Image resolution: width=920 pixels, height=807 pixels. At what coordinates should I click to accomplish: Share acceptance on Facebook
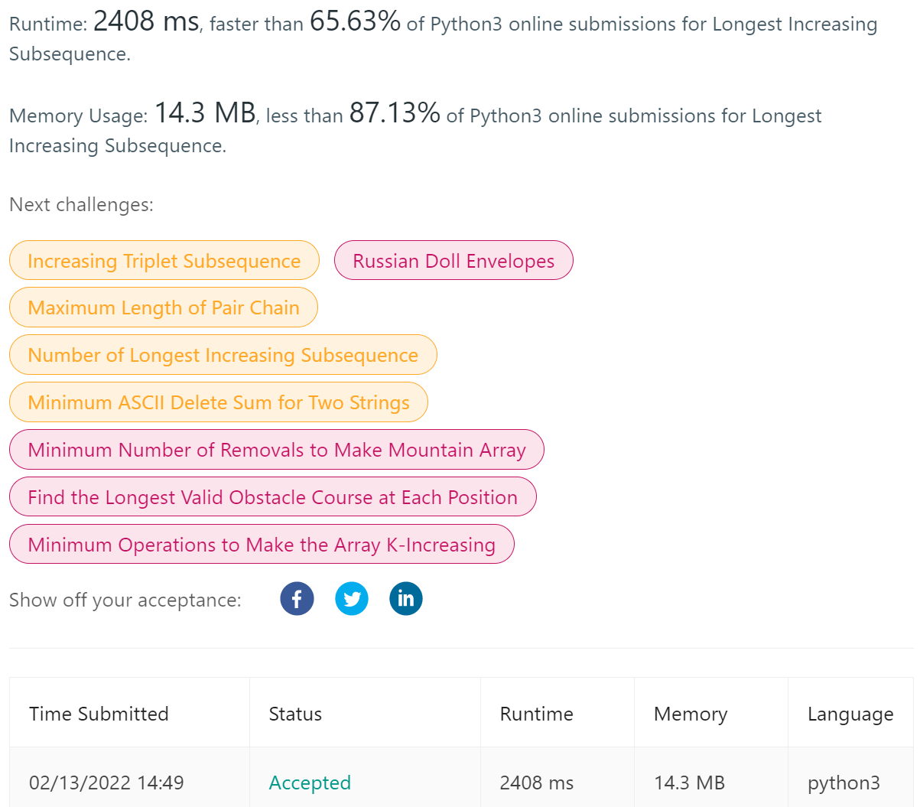pos(297,598)
